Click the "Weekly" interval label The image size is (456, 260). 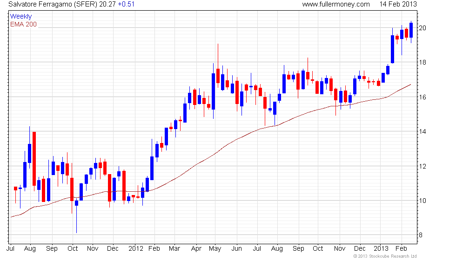[21, 17]
